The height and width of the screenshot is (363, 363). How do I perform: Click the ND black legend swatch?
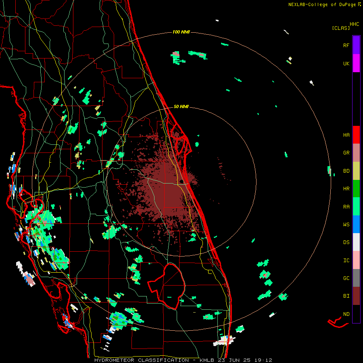[x=356, y=314]
